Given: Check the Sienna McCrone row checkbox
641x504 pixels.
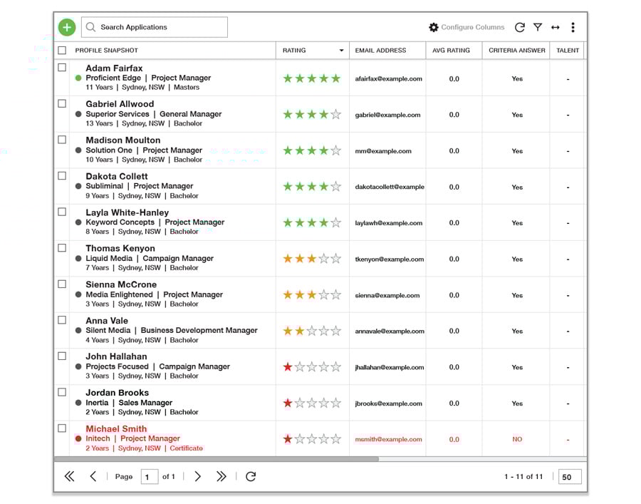Looking at the screenshot, I should click(x=62, y=284).
